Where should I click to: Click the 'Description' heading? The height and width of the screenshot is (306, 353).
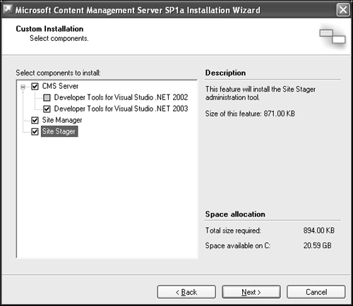225,73
